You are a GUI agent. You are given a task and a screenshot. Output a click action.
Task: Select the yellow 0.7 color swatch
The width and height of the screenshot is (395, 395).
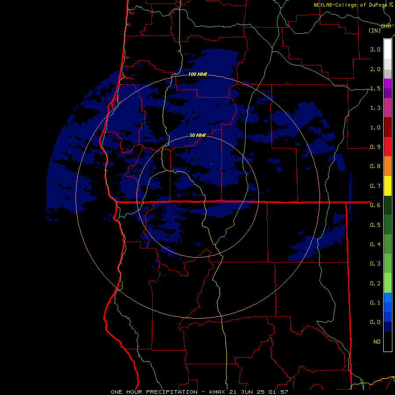click(x=388, y=186)
